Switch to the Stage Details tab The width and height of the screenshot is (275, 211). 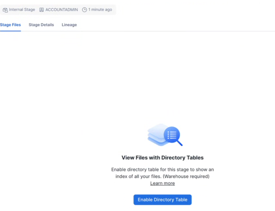coord(41,25)
